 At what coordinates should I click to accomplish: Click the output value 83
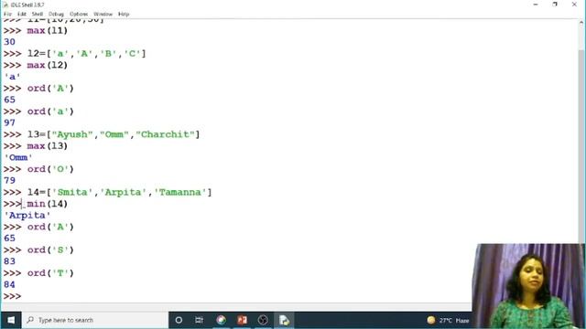coord(9,261)
